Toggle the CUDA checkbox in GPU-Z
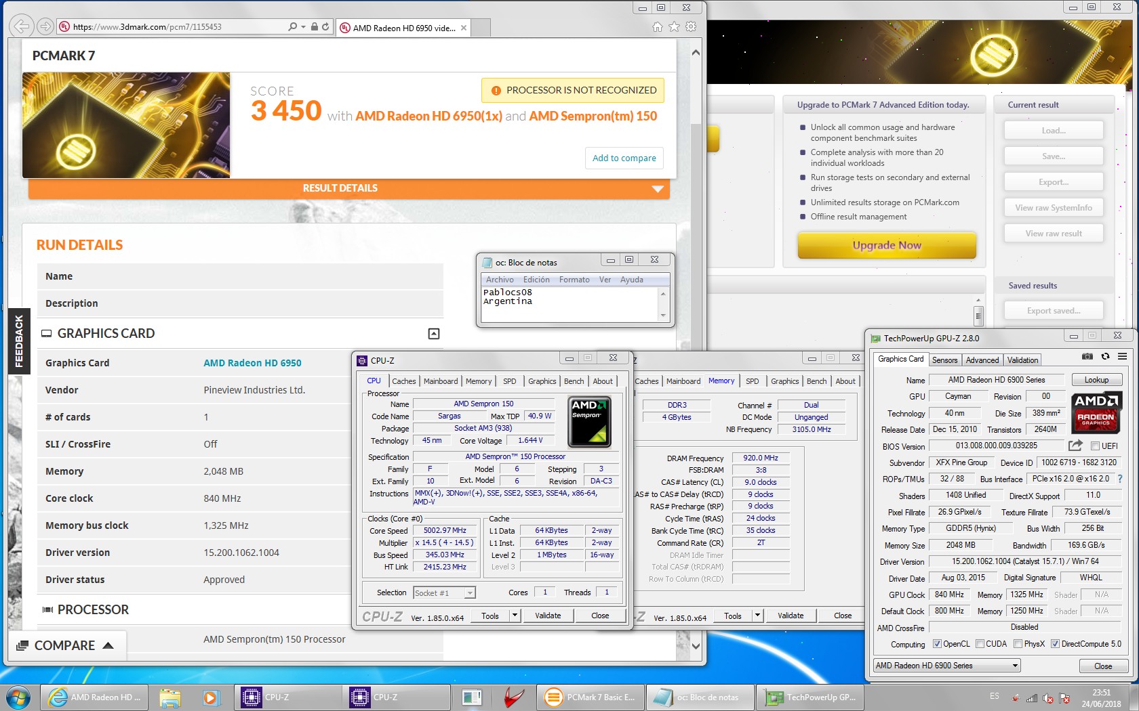 coord(980,644)
